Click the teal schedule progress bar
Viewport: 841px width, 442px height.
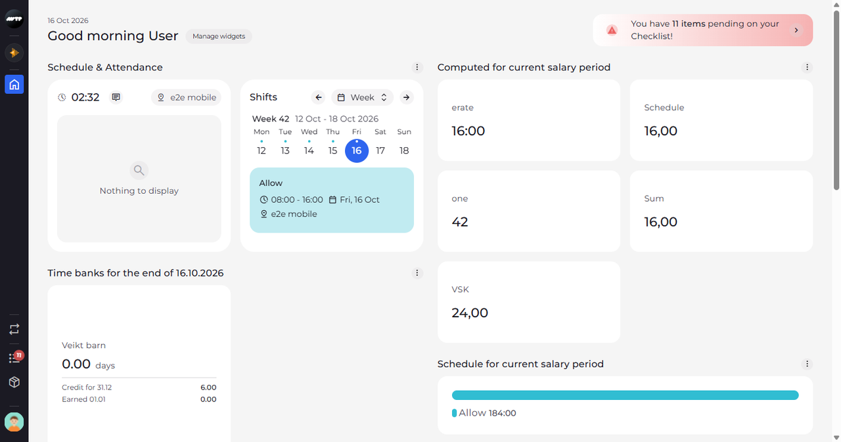625,395
